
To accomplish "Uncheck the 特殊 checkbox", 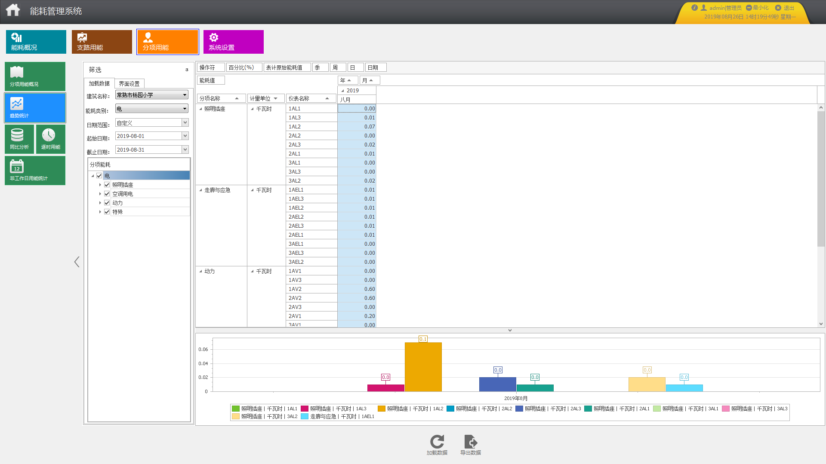I will (x=107, y=212).
